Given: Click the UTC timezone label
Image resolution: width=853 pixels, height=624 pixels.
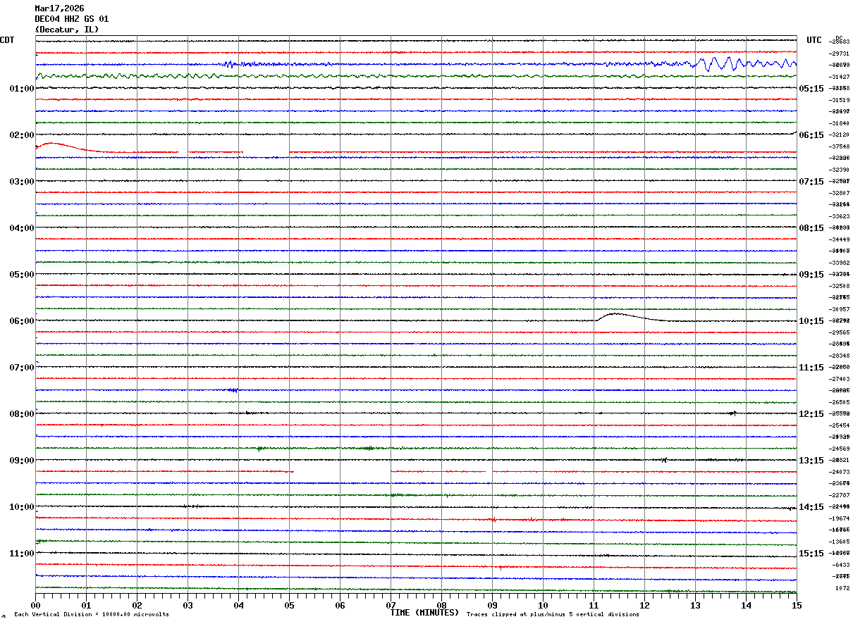Looking at the screenshot, I should pos(814,40).
